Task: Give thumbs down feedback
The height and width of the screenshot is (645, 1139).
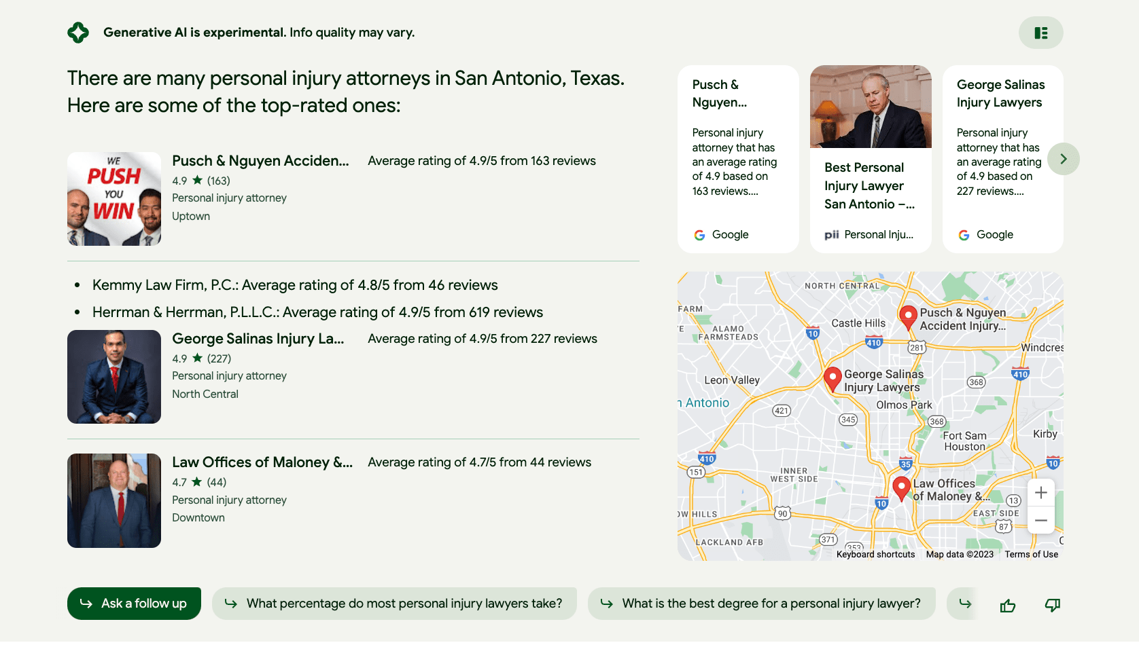Action: (x=1053, y=605)
